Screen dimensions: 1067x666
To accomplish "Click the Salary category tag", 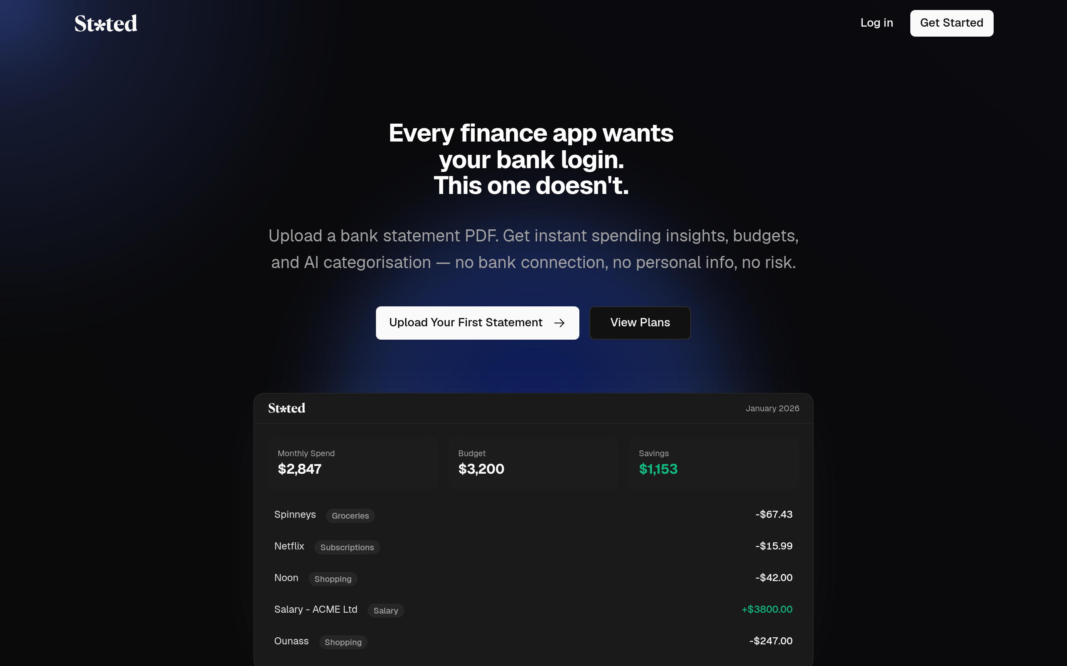I will click(x=386, y=611).
